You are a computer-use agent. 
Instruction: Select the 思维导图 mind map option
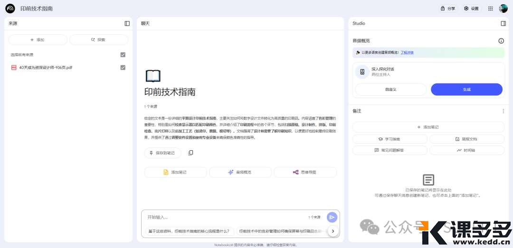305,172
